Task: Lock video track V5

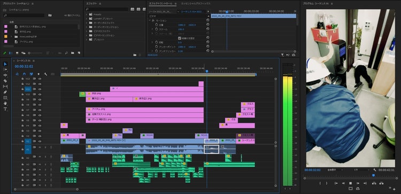Action: coord(22,120)
